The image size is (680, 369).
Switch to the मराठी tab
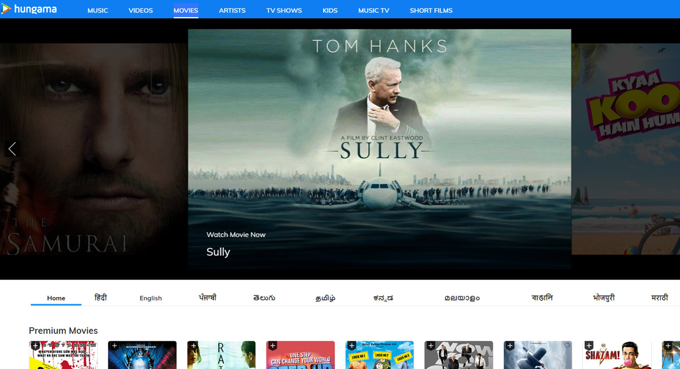point(660,298)
